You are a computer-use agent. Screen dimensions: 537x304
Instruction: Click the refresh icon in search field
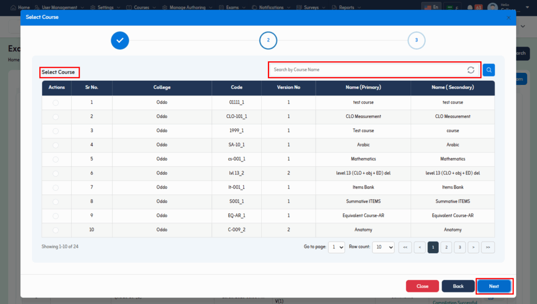coord(470,70)
